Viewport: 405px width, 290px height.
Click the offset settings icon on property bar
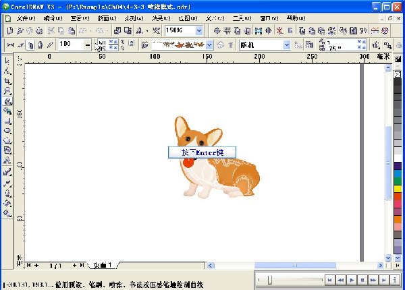[x=387, y=45]
